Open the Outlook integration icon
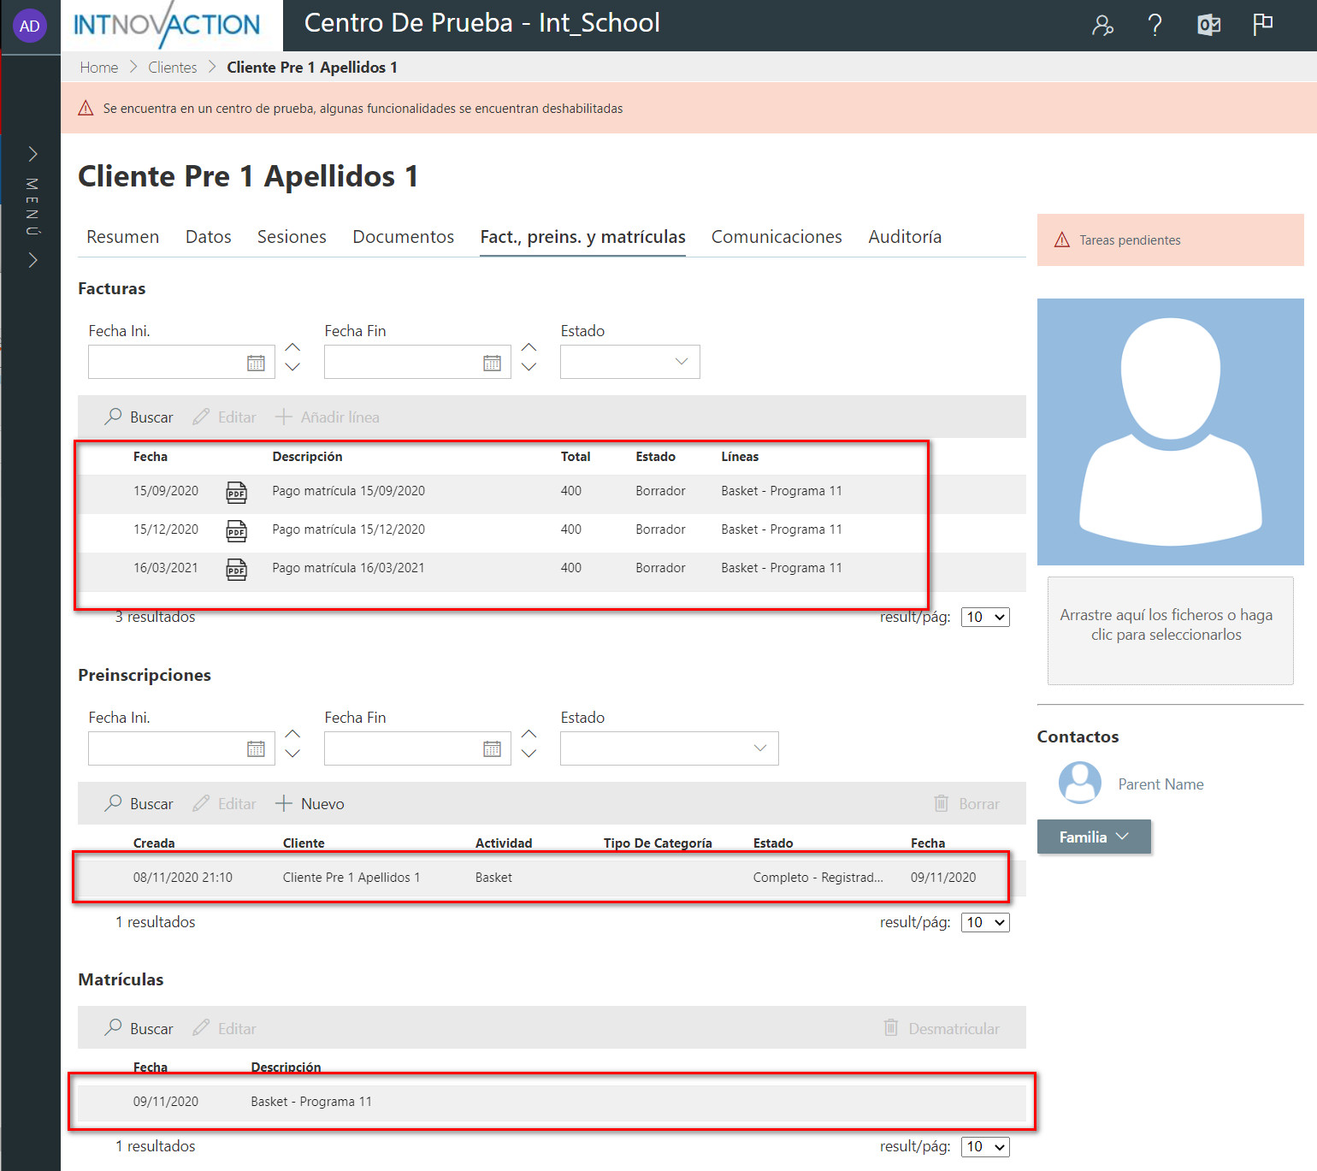The width and height of the screenshot is (1317, 1171). point(1208,26)
